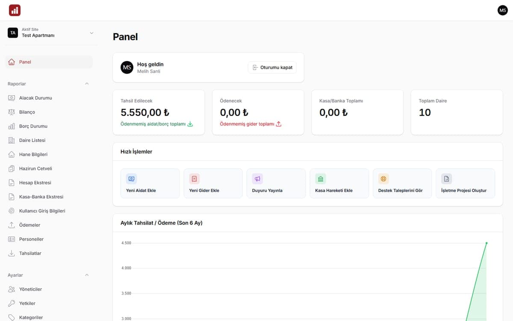Click the Yetkiler key icon
The image size is (513, 321).
coord(12,303)
